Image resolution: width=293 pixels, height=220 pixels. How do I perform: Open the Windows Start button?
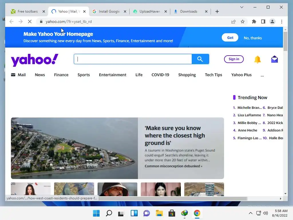pos(96,213)
